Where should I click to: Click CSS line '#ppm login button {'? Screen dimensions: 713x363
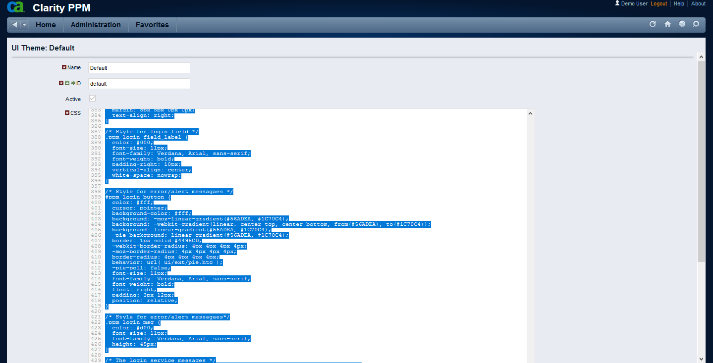click(138, 197)
